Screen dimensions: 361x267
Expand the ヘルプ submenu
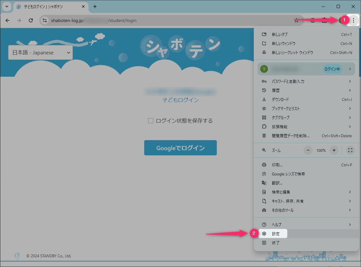point(307,225)
